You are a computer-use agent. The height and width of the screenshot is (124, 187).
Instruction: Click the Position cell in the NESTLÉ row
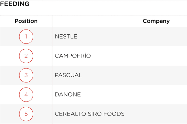tap(26, 36)
